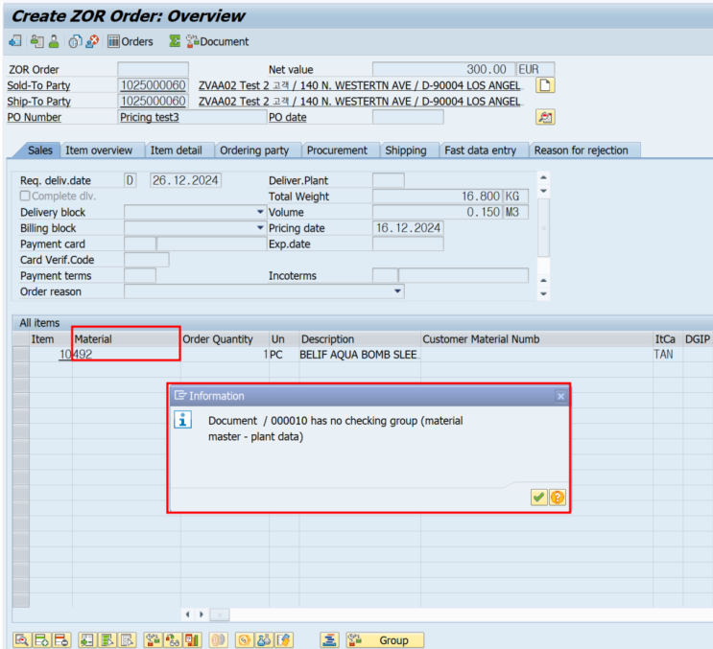
Task: Click the PO date label link
Action: point(287,117)
